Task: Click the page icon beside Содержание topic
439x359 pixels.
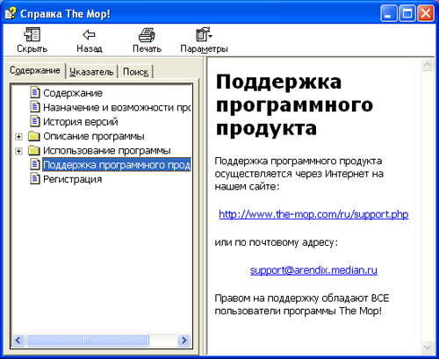Action: coord(35,92)
